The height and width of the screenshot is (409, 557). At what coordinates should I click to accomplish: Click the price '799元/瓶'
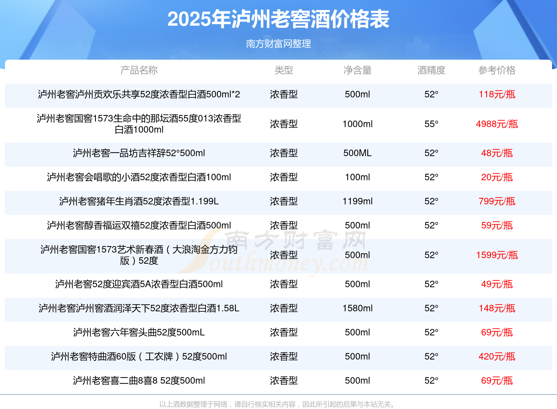point(497,201)
